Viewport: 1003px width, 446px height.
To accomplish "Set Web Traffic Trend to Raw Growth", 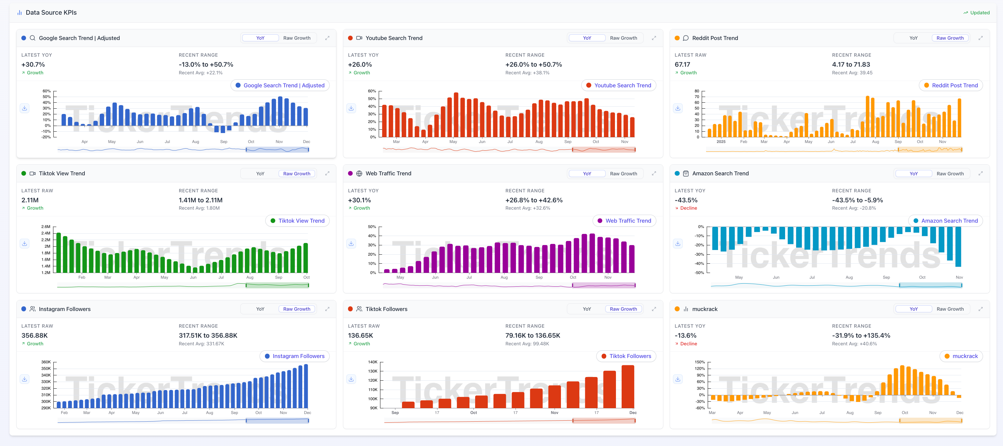I will (623, 173).
